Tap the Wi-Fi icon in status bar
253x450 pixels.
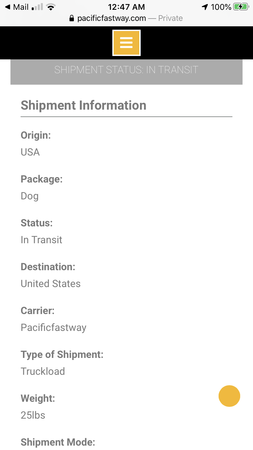coord(51,7)
